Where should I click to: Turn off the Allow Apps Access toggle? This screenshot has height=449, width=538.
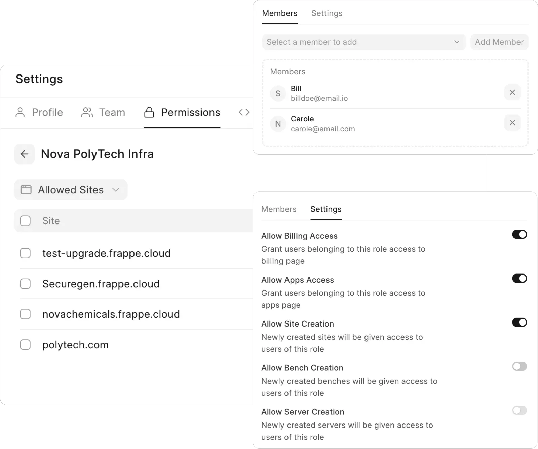point(519,279)
